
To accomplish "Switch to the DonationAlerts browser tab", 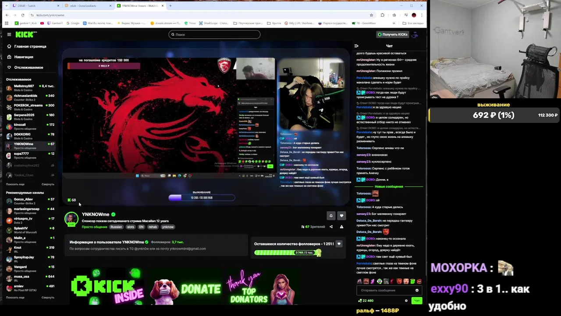I will tap(88, 6).
